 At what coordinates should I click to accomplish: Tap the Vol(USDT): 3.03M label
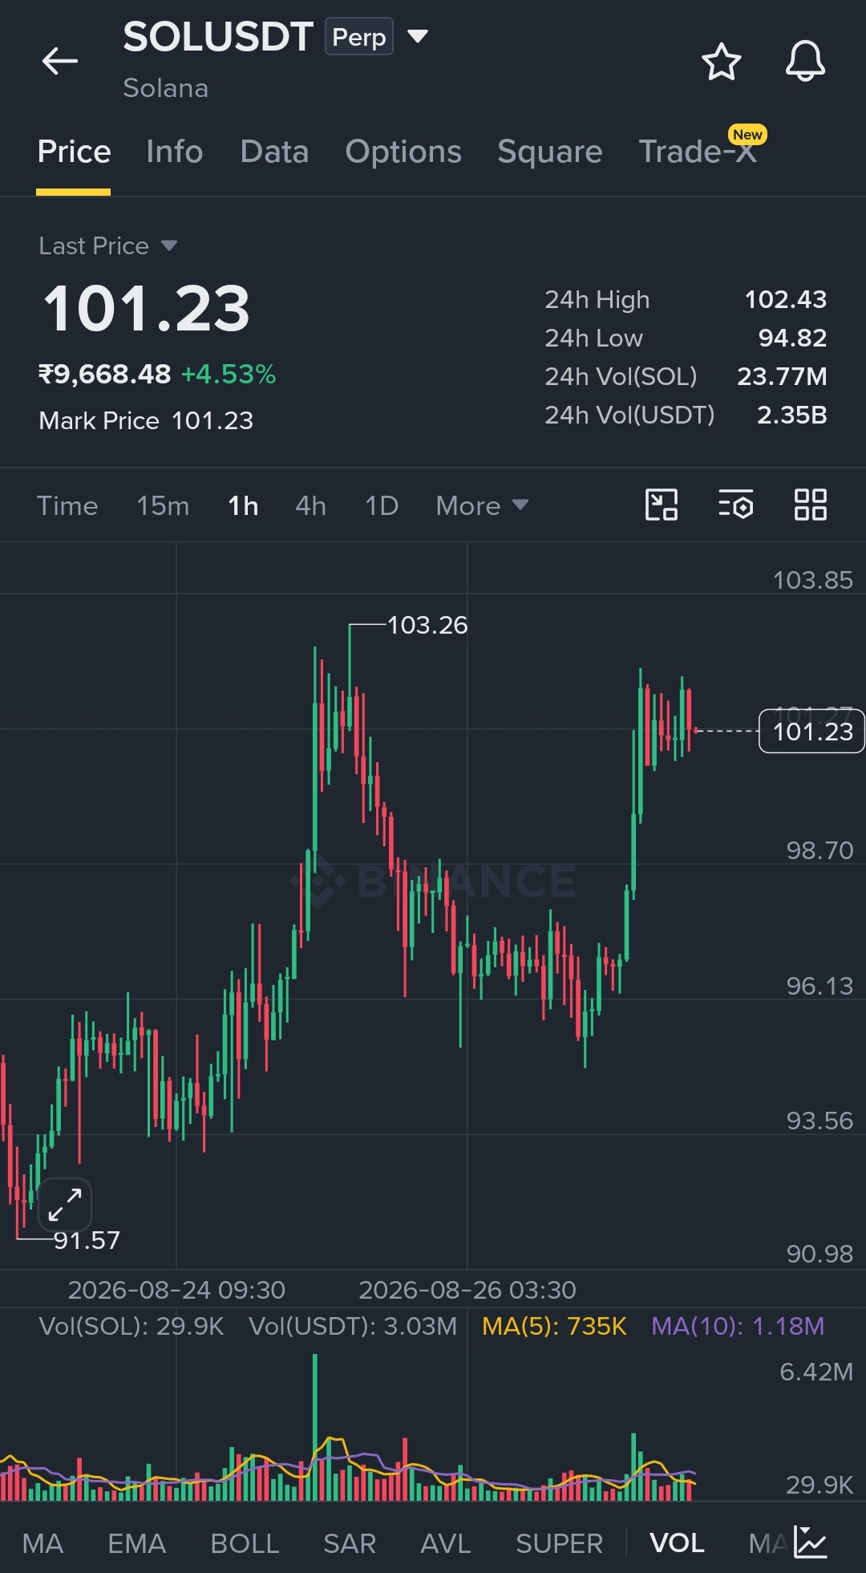coord(353,1326)
